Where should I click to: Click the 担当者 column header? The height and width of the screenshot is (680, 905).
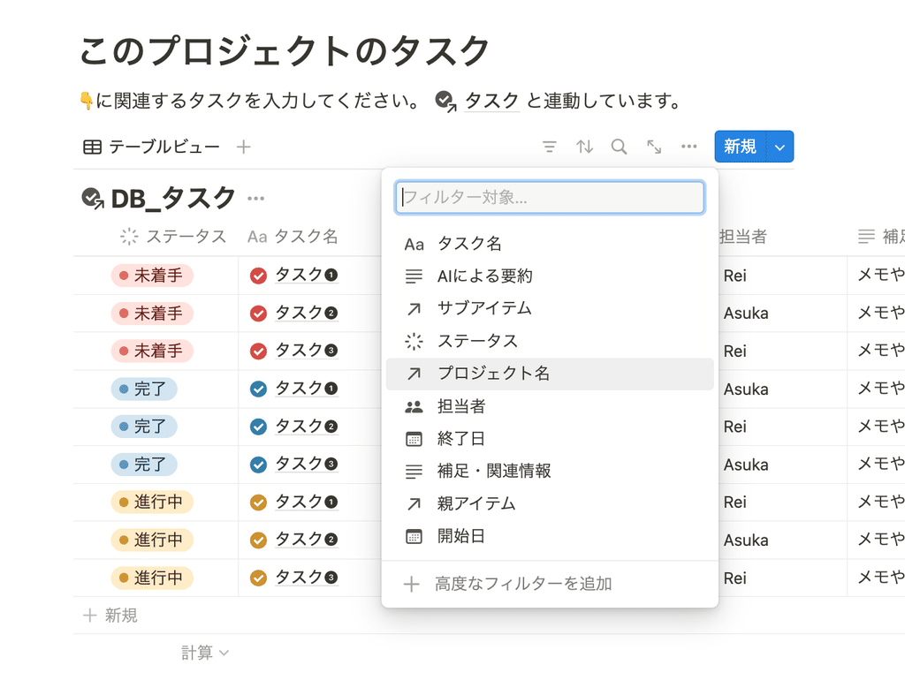(742, 237)
